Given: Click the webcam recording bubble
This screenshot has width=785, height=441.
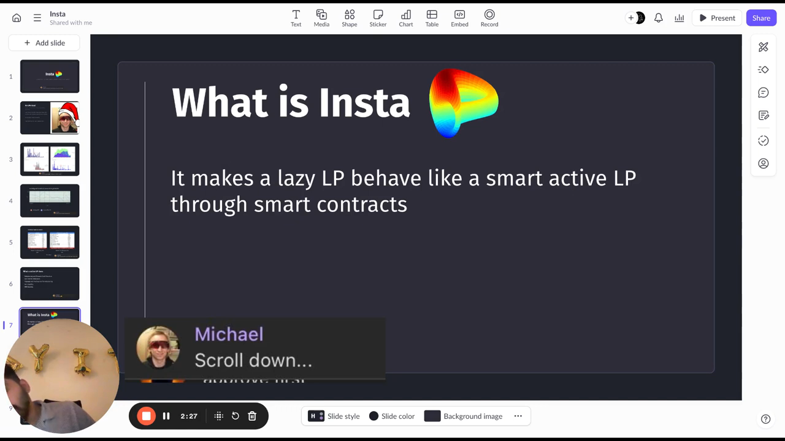Looking at the screenshot, I should point(61,376).
